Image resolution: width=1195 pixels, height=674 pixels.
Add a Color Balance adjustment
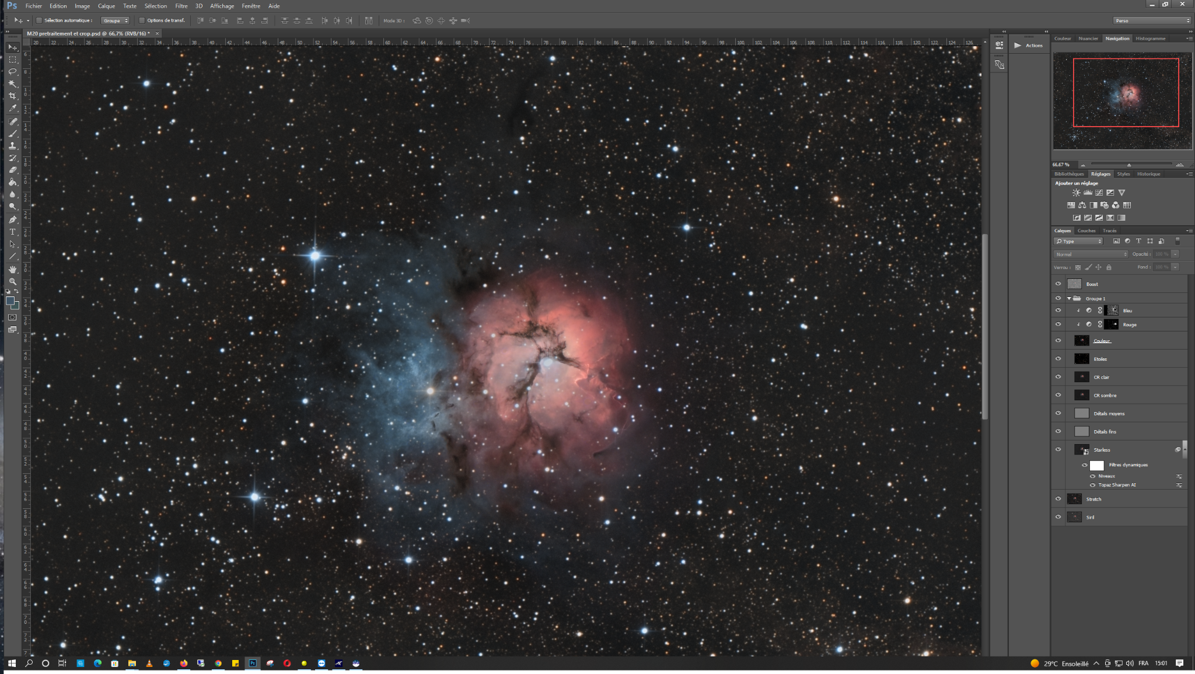click(1082, 205)
